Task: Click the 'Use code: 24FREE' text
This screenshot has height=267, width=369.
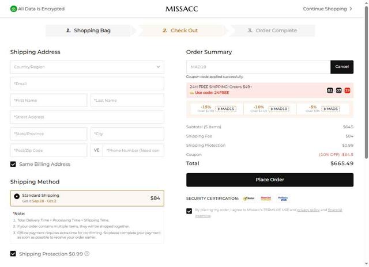Action: pos(212,93)
